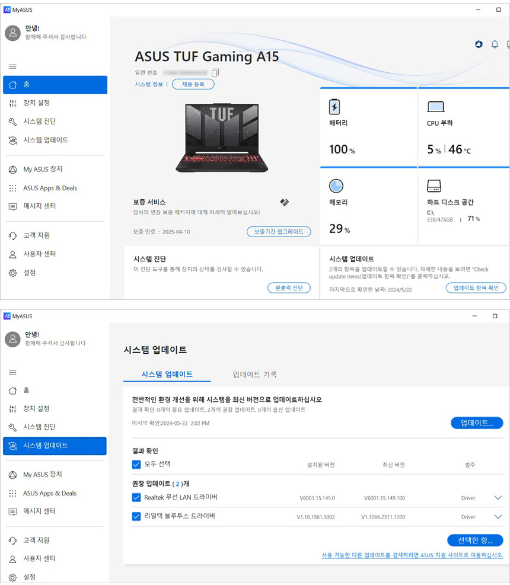Click the battery icon on the battery card
Image resolution: width=510 pixels, height=585 pixels.
click(x=334, y=107)
